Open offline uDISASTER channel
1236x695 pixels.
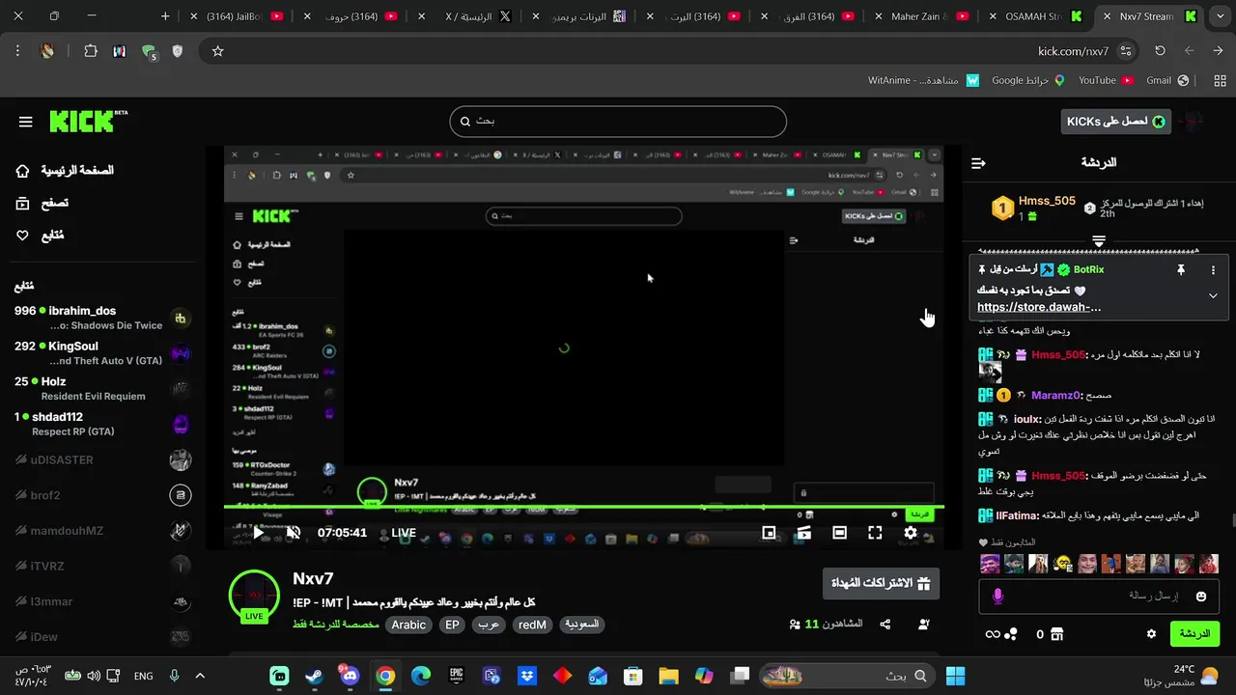pos(101,460)
